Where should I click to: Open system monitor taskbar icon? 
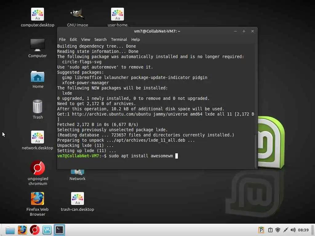[47, 230]
